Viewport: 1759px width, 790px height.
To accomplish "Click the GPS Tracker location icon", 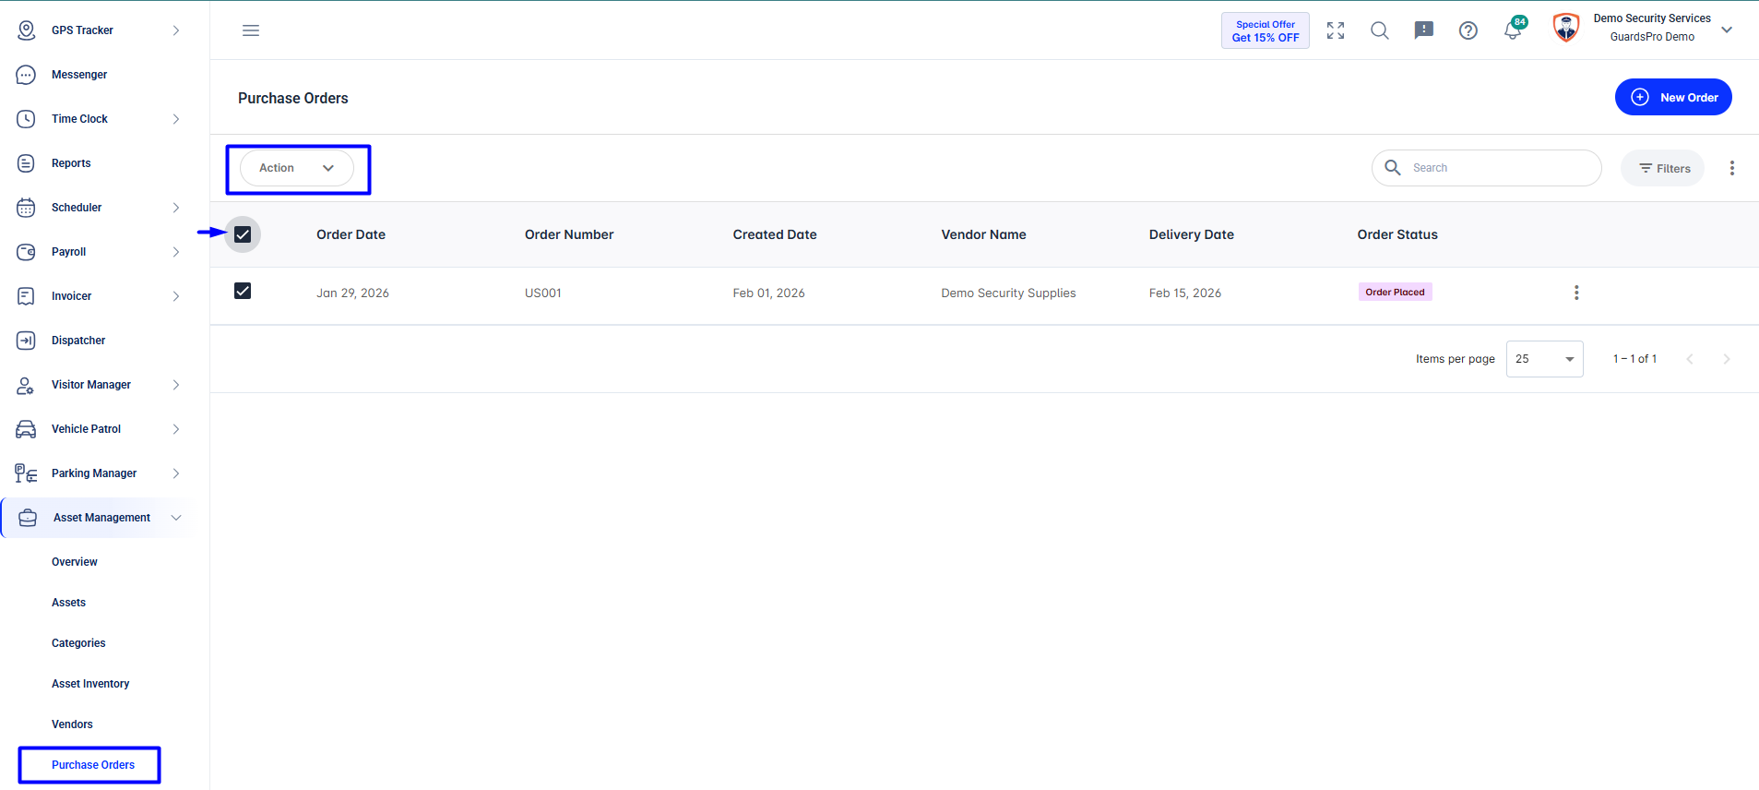I will click(26, 30).
